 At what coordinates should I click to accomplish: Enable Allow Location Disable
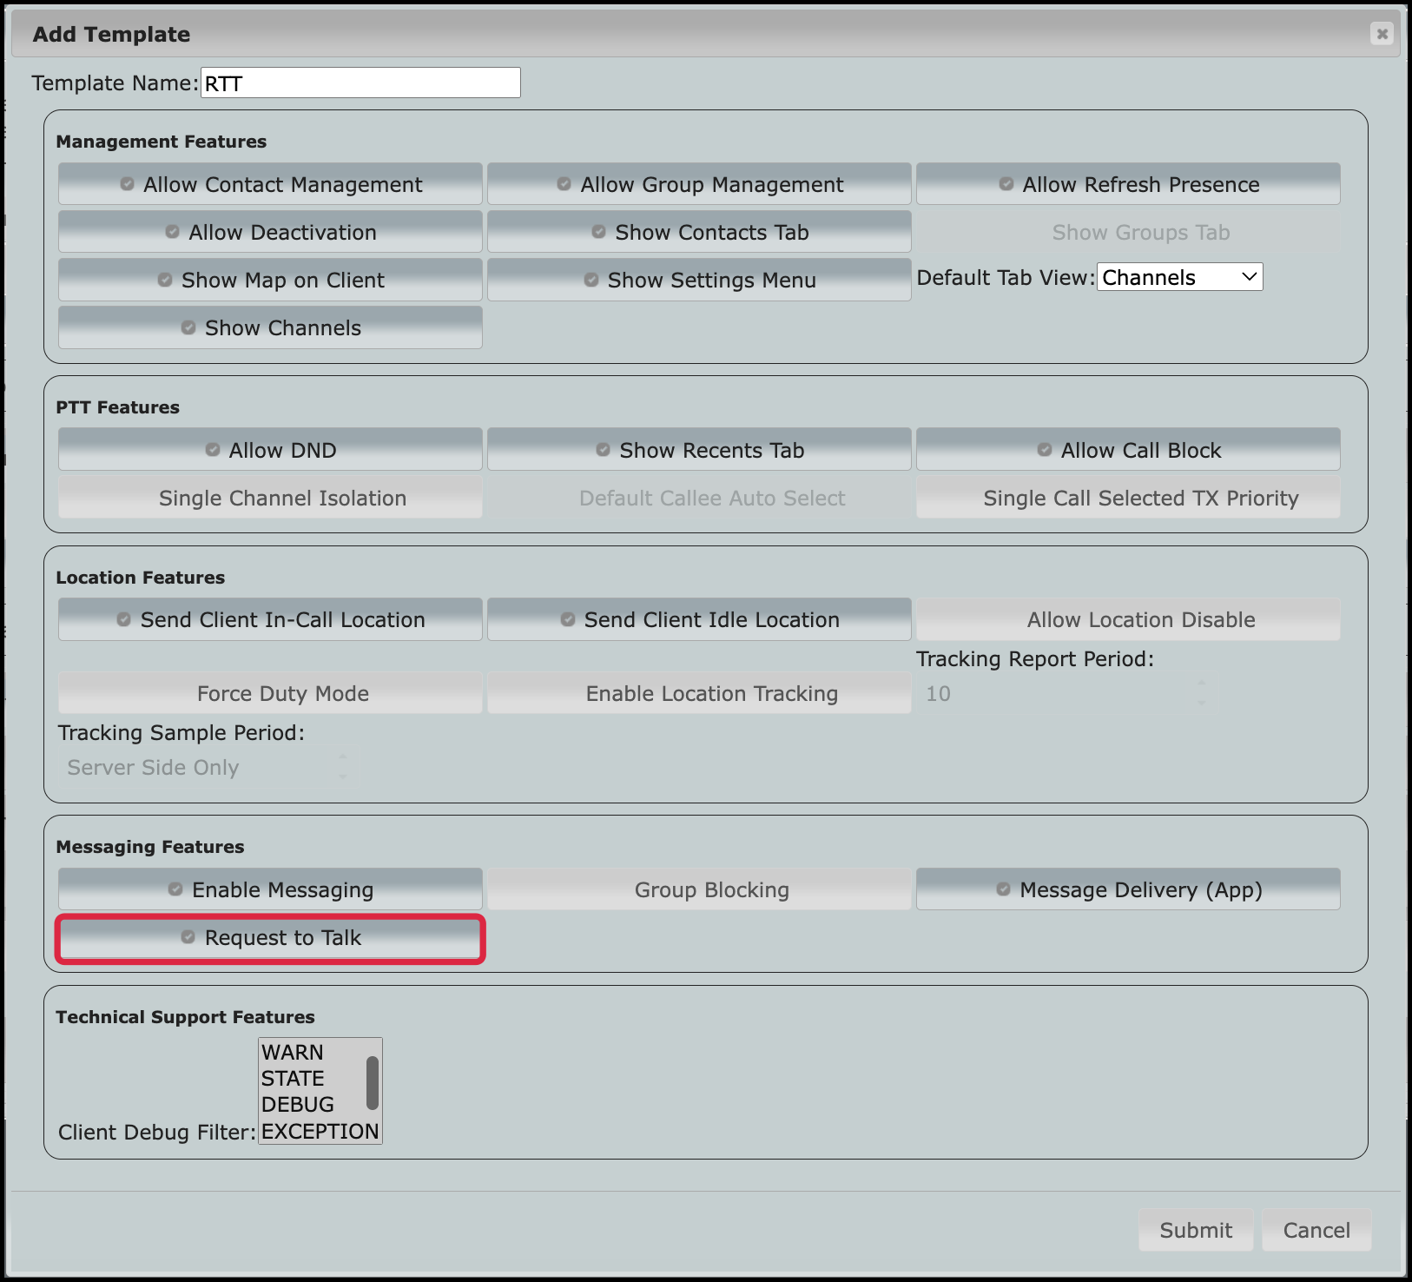pyautogui.click(x=1128, y=620)
